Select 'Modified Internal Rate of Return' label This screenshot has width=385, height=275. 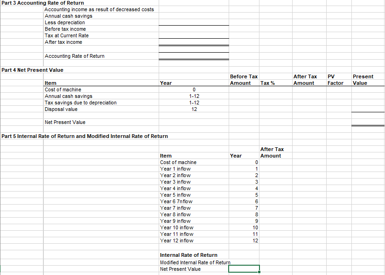click(195, 262)
